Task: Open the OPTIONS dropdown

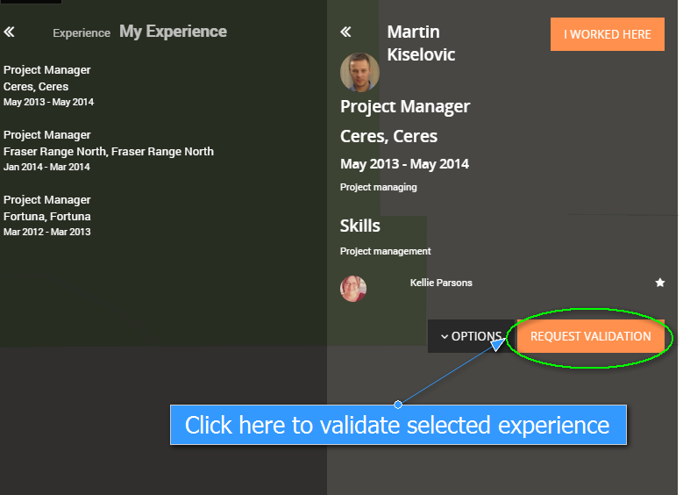Action: click(x=470, y=336)
